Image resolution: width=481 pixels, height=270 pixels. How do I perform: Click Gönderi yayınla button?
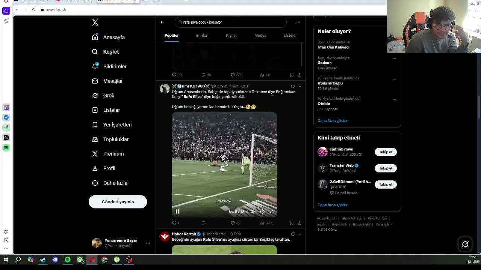118,202
